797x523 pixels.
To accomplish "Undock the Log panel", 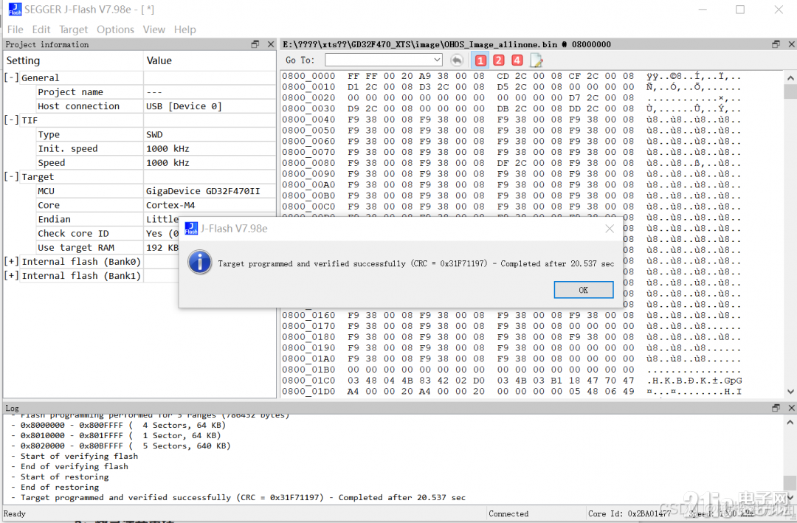I will tap(776, 408).
